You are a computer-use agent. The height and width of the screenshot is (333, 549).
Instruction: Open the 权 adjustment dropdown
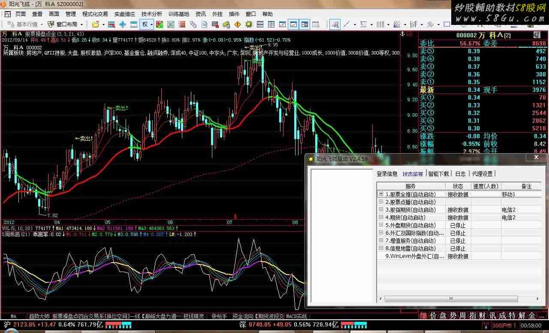coord(147,24)
